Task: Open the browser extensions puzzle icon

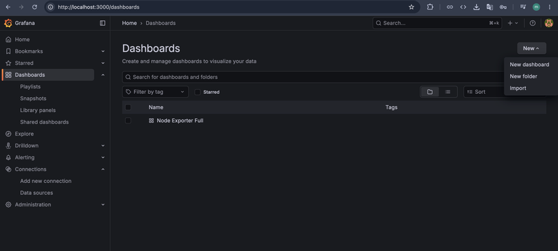Action: (x=430, y=7)
